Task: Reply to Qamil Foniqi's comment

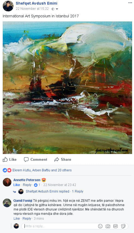Action: coord(27,219)
